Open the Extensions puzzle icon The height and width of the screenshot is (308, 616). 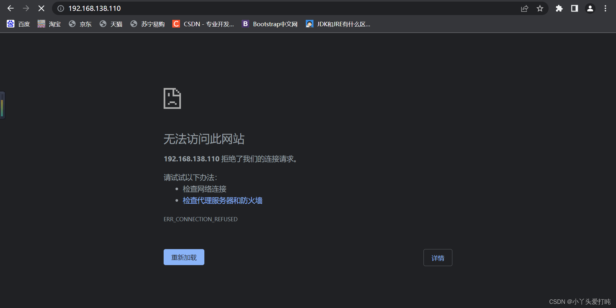point(559,9)
